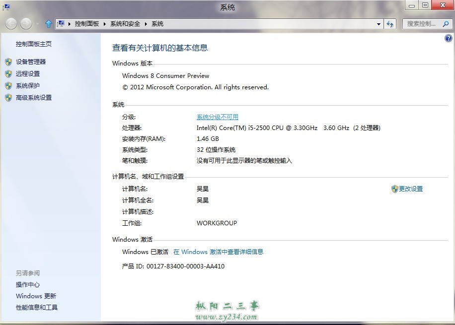
Task: Click the heading 查看有关计算机的基本信息
Action: [x=160, y=48]
